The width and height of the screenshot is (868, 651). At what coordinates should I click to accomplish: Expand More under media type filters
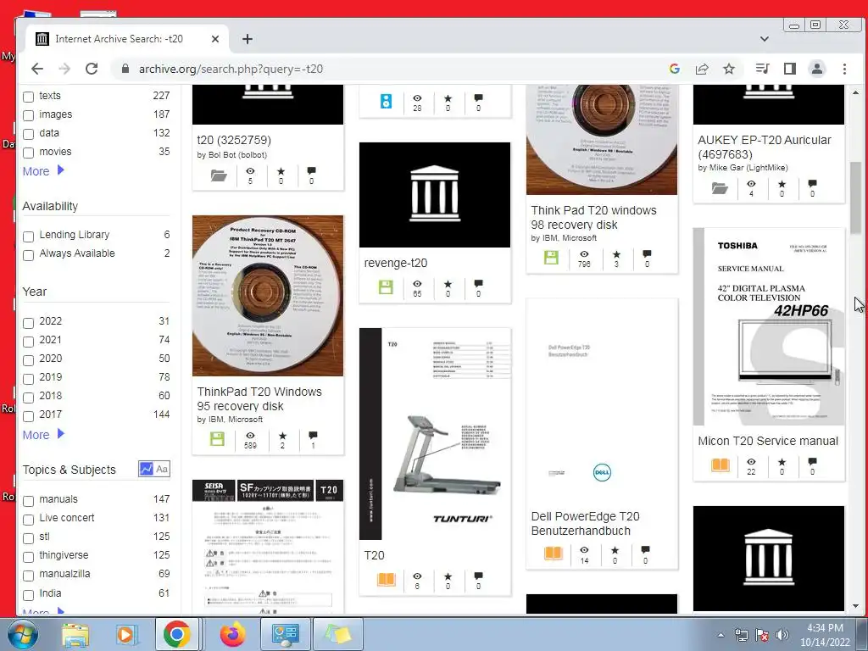pos(43,171)
